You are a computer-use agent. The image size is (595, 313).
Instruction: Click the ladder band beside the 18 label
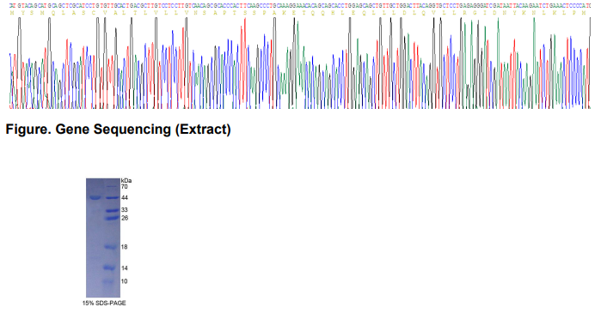[111, 247]
